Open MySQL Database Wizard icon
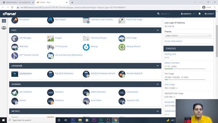Viewport: 218px width, 123px height. click(86, 74)
